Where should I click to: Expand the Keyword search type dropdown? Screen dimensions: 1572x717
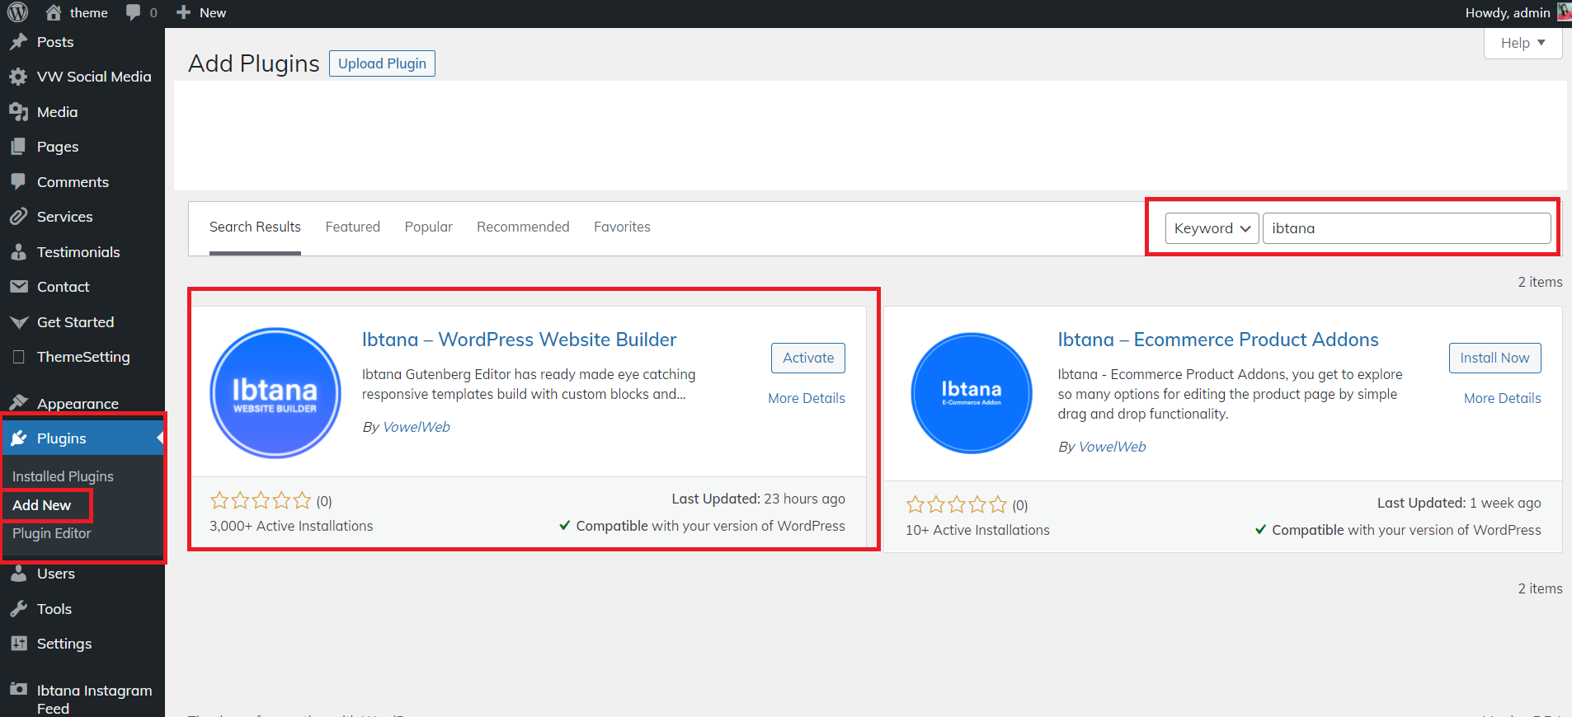coord(1212,228)
